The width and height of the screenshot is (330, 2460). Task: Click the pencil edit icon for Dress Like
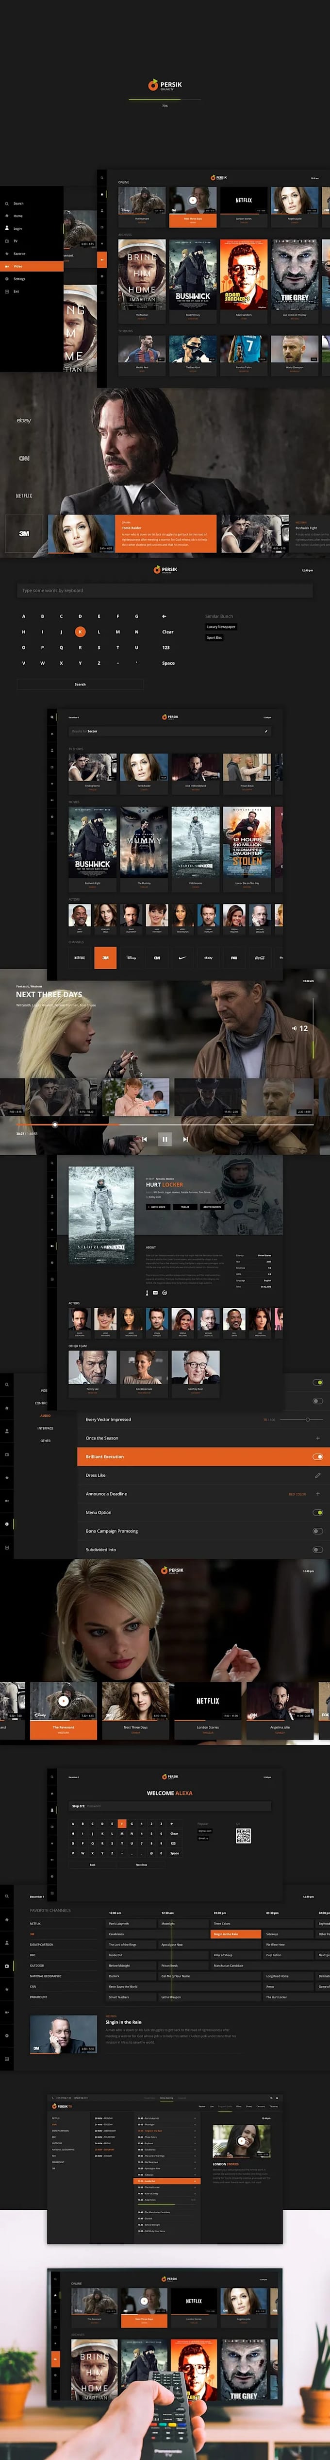[x=317, y=1475]
